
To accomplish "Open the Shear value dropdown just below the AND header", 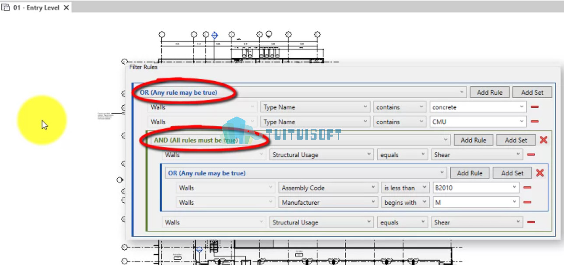I will tap(477, 155).
